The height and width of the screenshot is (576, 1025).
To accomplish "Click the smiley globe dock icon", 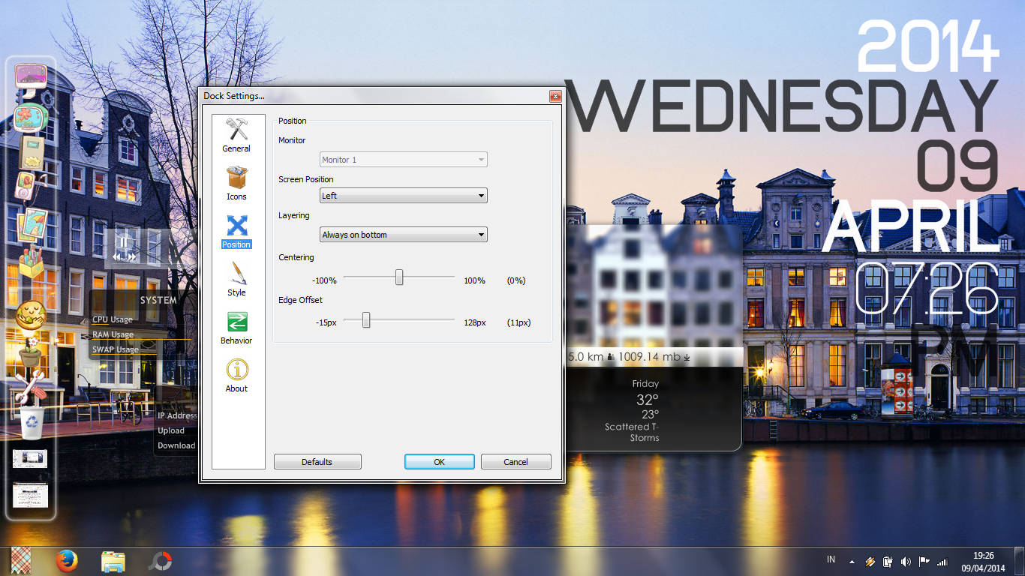I will tap(32, 314).
